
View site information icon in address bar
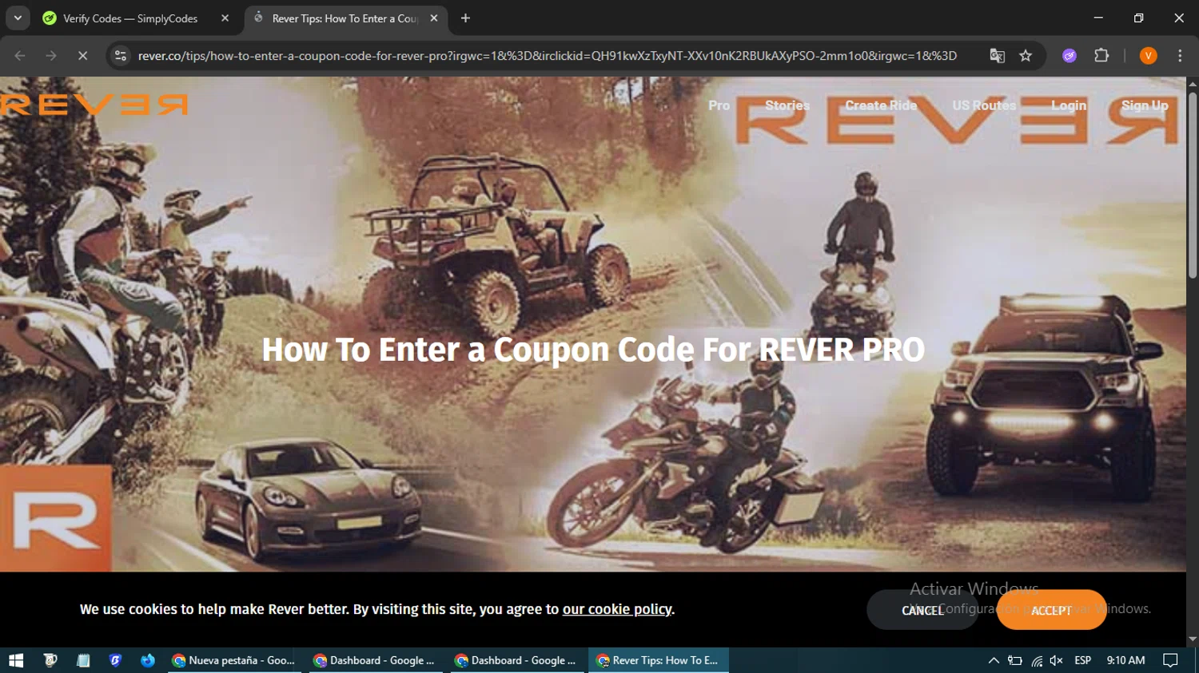click(x=121, y=56)
